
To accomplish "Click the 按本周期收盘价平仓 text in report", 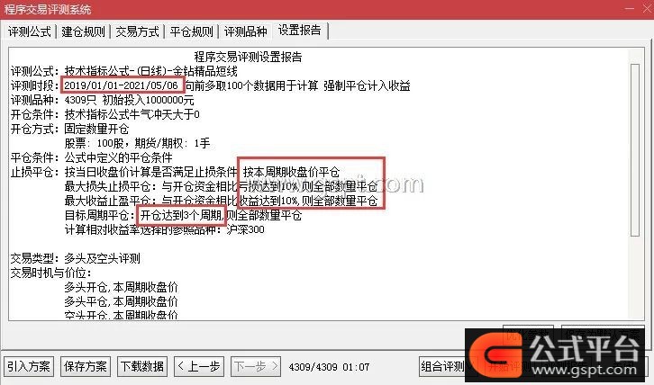I will click(291, 172).
